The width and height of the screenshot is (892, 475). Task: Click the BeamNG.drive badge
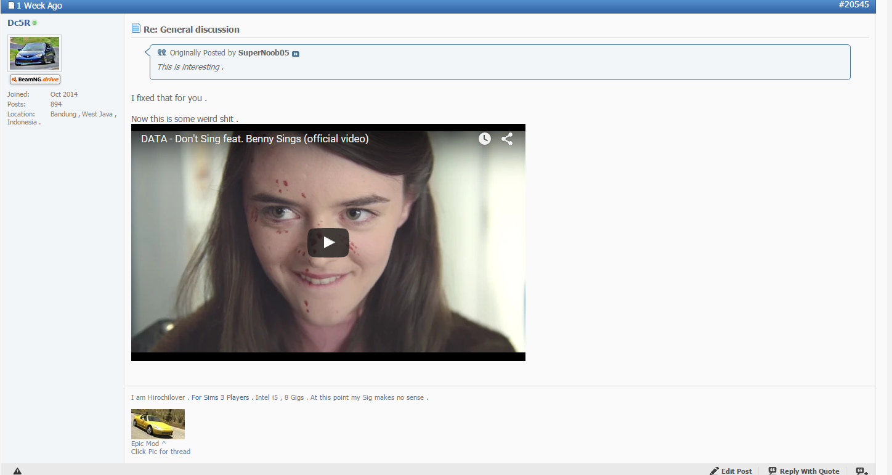pos(35,79)
